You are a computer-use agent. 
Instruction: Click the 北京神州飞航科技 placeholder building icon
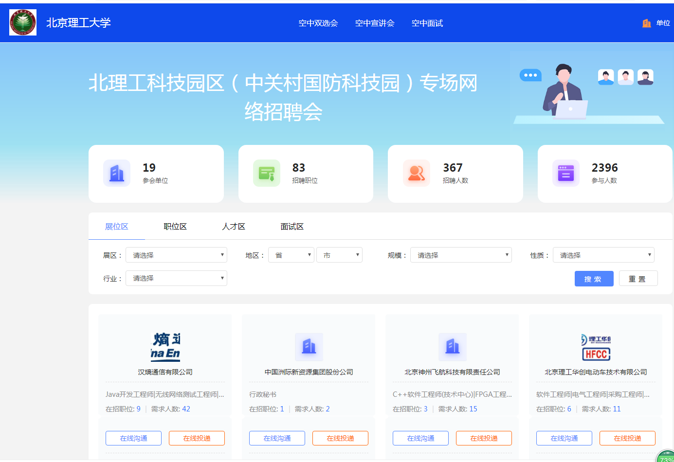(453, 347)
